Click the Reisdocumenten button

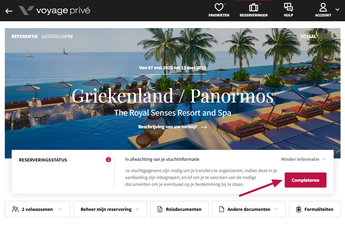pos(179,209)
